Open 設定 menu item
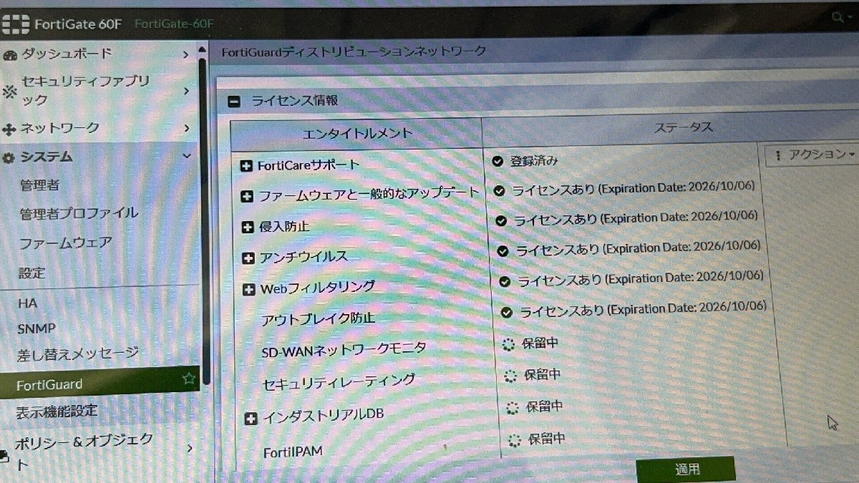This screenshot has height=483, width=859. 32,273
